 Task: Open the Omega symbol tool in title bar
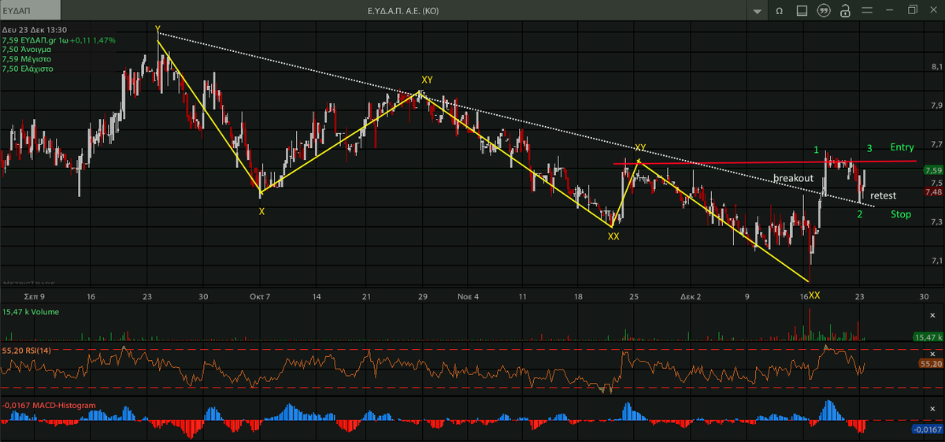(779, 11)
